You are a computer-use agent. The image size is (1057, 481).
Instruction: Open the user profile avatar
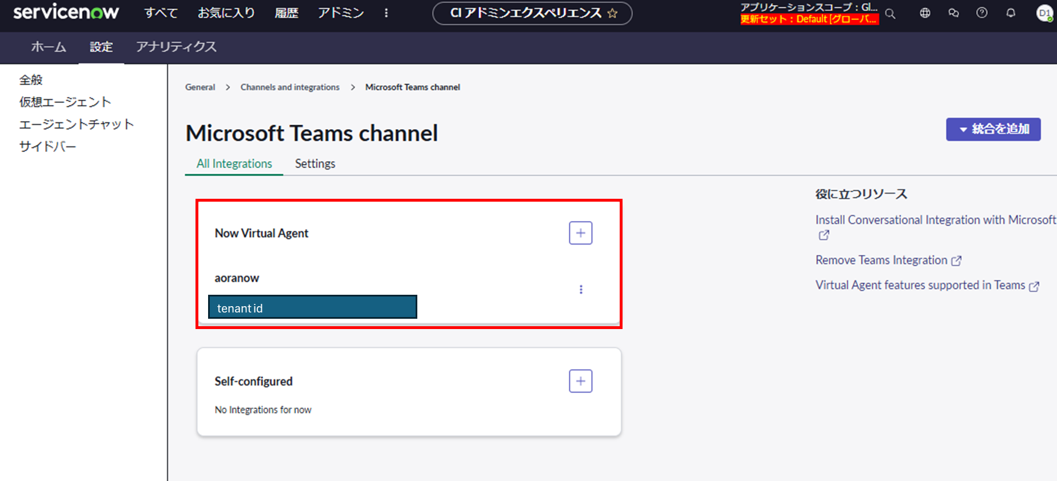[x=1044, y=13]
